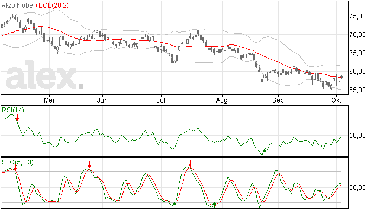
Task: Click the STO(5,3,3) panel label
Action: 18,162
